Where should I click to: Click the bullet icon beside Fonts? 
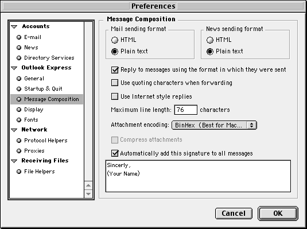19,120
